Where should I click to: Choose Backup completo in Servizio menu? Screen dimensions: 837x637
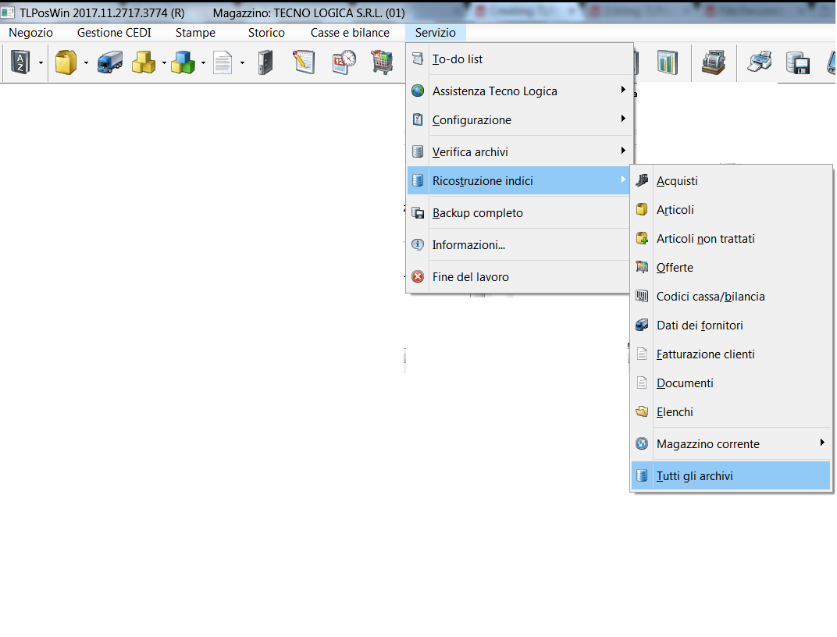[477, 213]
